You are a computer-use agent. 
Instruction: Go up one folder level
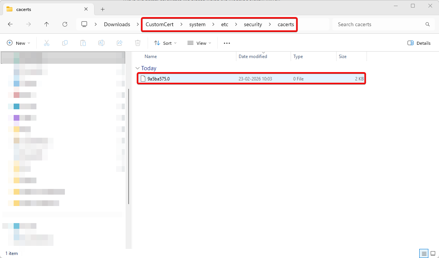pos(47,24)
